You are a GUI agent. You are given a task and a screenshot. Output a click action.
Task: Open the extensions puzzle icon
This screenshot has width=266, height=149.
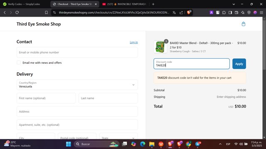[x=224, y=12]
